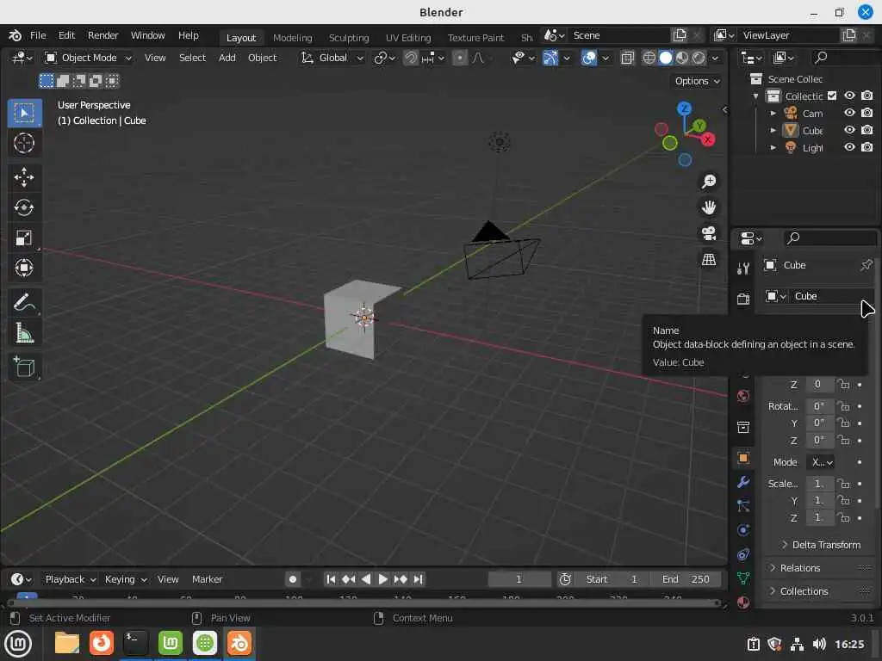
Task: Toggle show gizmos button
Action: (550, 58)
